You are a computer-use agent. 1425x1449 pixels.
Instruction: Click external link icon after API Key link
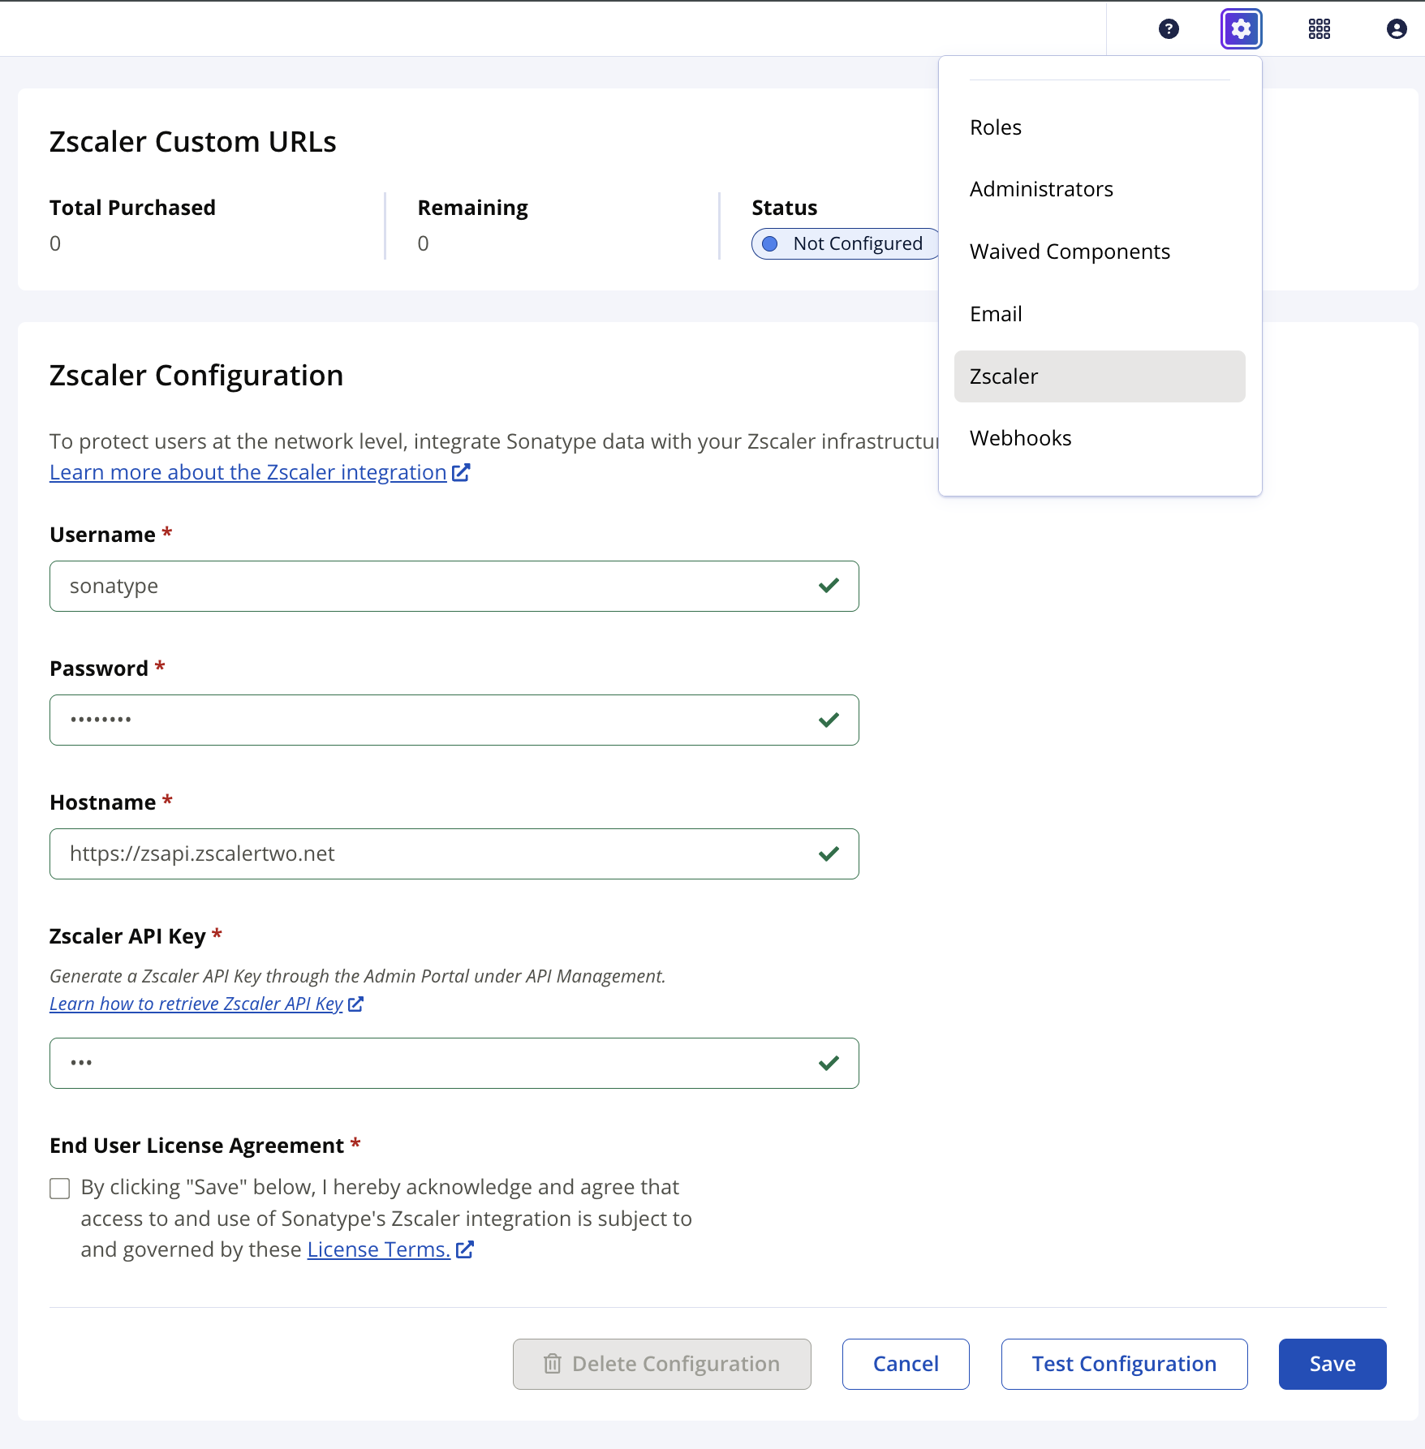point(355,1004)
